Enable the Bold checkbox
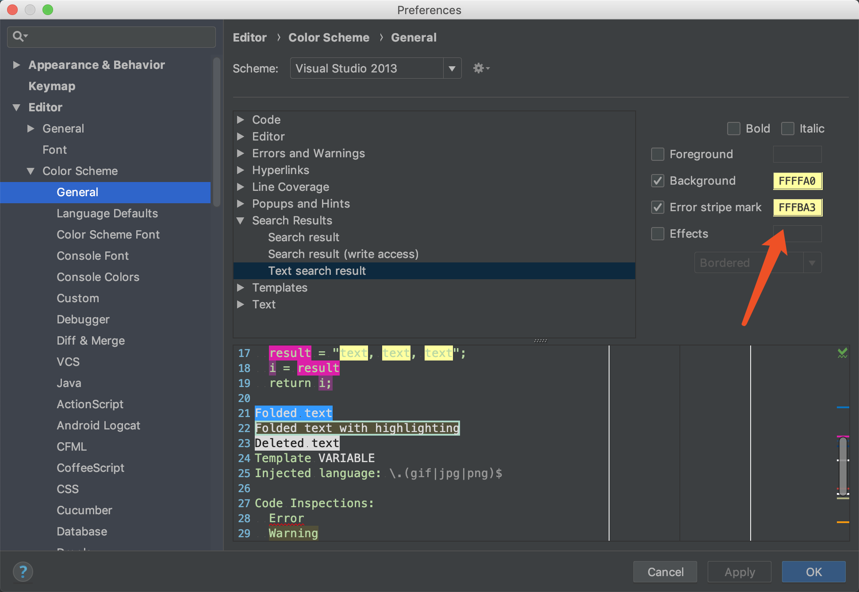859x592 pixels. (733, 129)
